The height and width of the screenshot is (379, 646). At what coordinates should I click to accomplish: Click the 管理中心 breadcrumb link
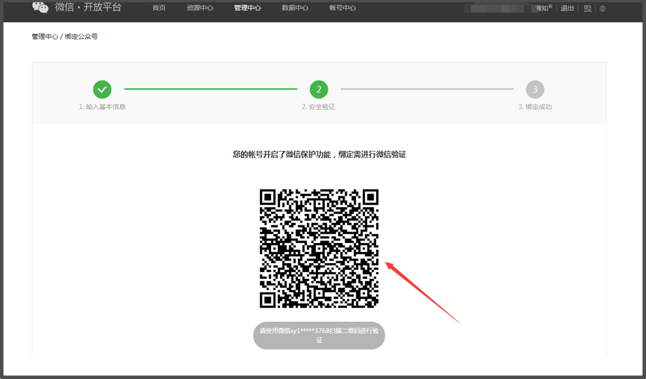[x=45, y=37]
